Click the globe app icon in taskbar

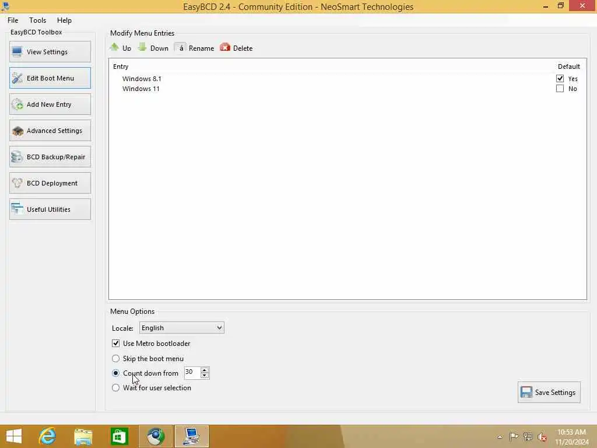[x=156, y=436]
